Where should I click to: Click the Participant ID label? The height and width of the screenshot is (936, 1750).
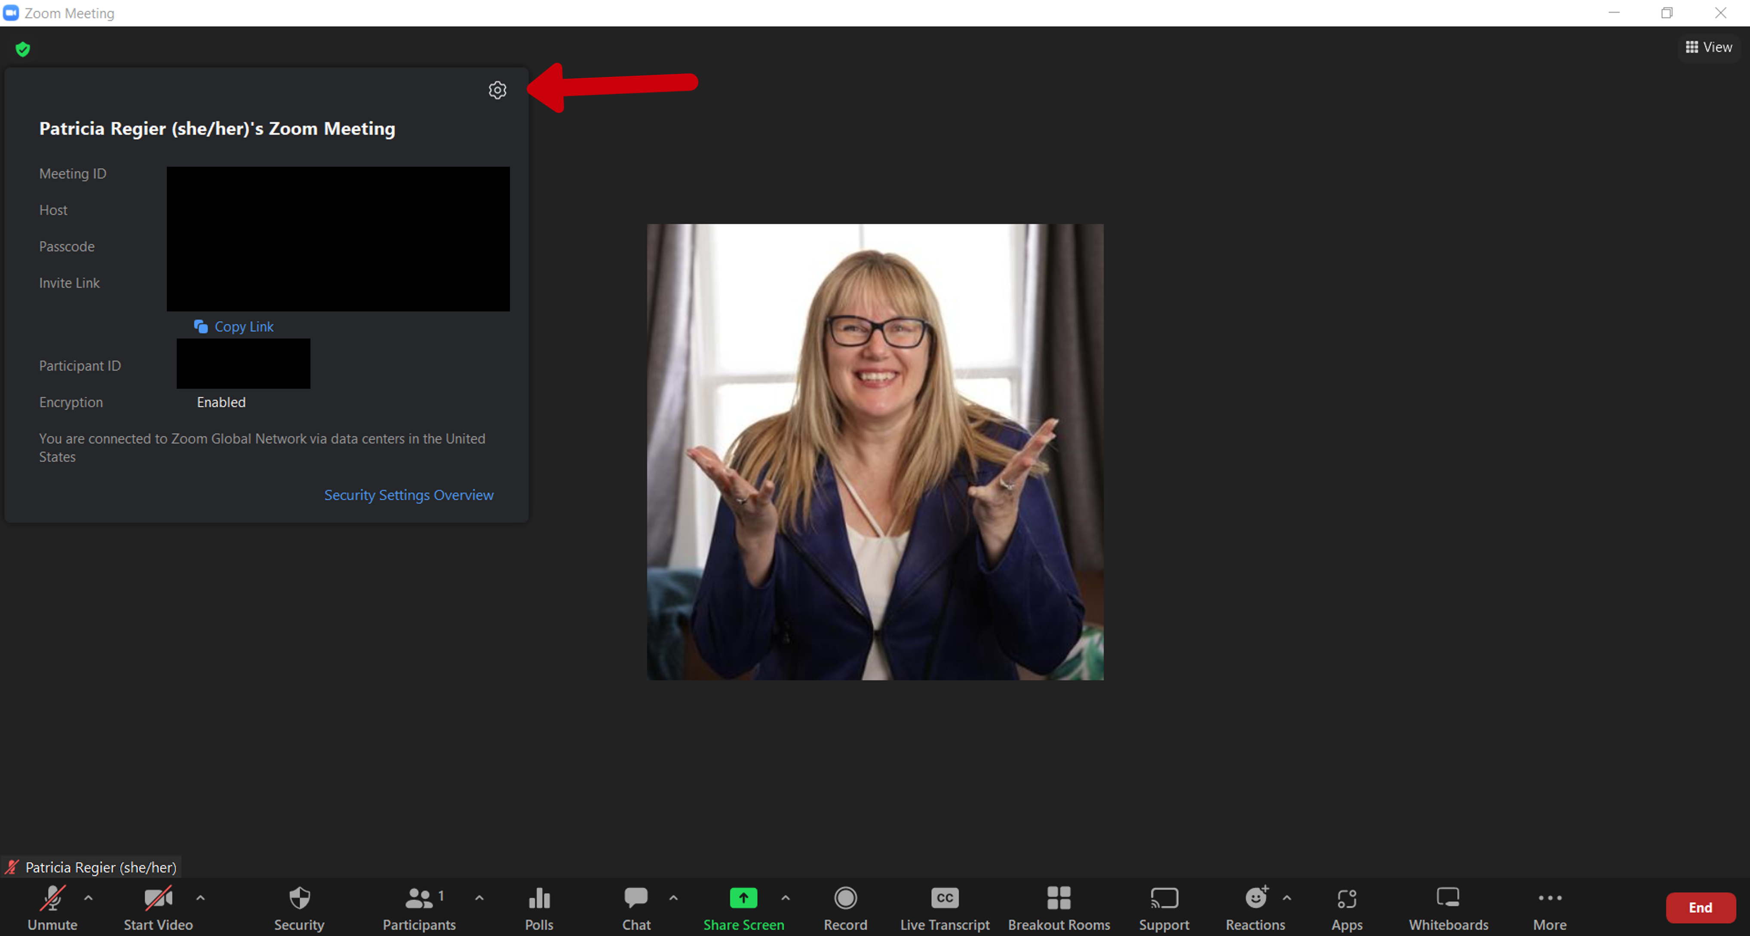tap(80, 366)
